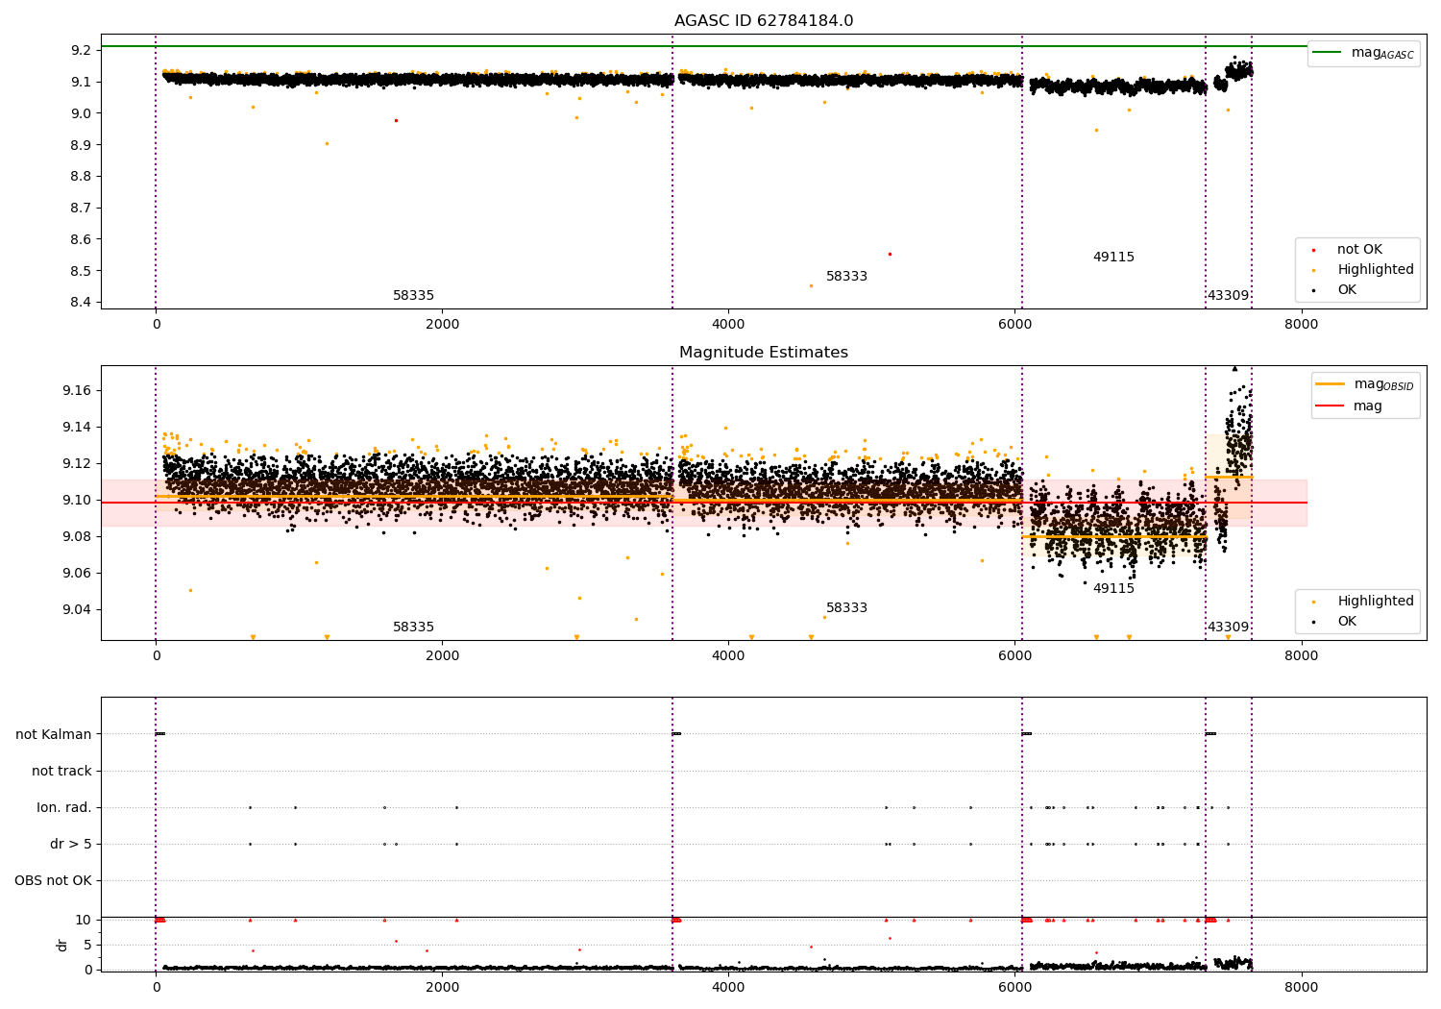Click the green mag AGASC legend line swatch
The height and width of the screenshot is (1009, 1441).
(x=1328, y=53)
